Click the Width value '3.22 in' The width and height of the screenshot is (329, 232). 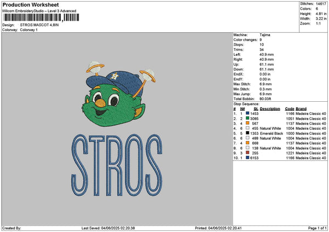[321, 19]
